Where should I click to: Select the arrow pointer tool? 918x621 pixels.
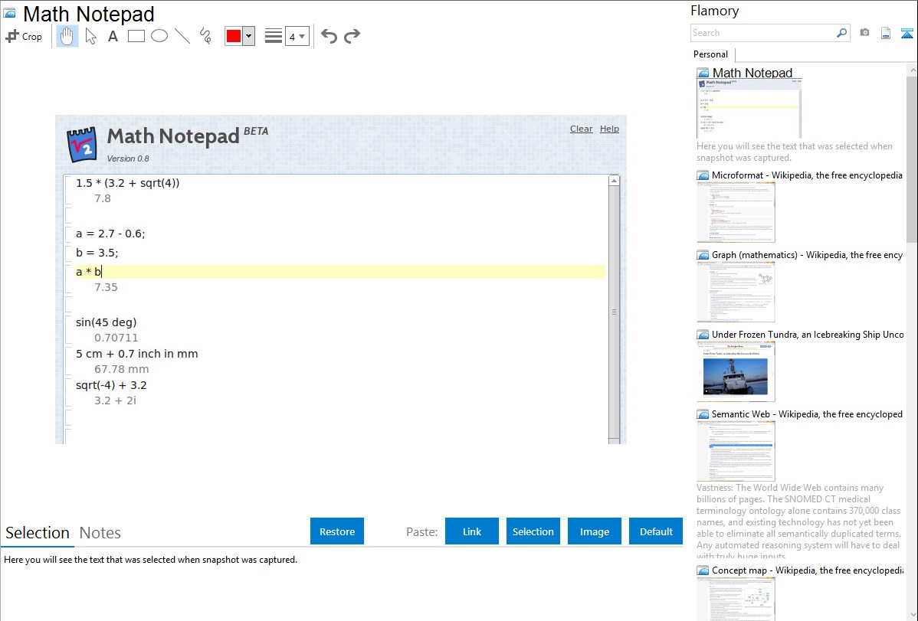tap(90, 36)
